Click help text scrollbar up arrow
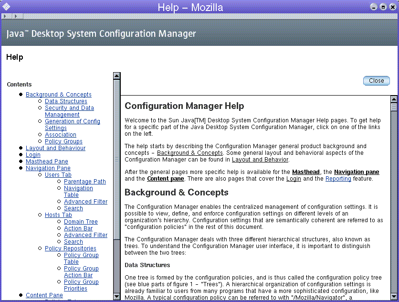The image size is (399, 302). point(394,99)
